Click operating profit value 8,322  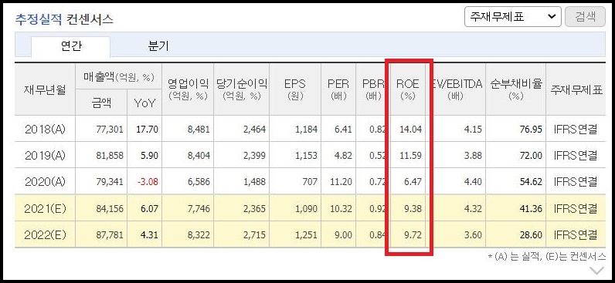tap(199, 235)
